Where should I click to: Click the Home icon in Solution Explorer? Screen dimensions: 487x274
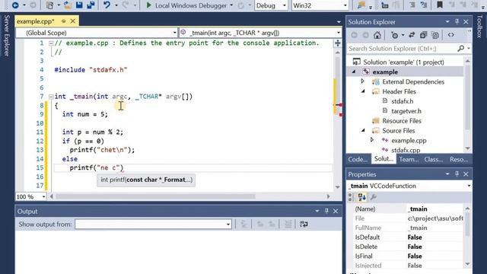click(377, 35)
